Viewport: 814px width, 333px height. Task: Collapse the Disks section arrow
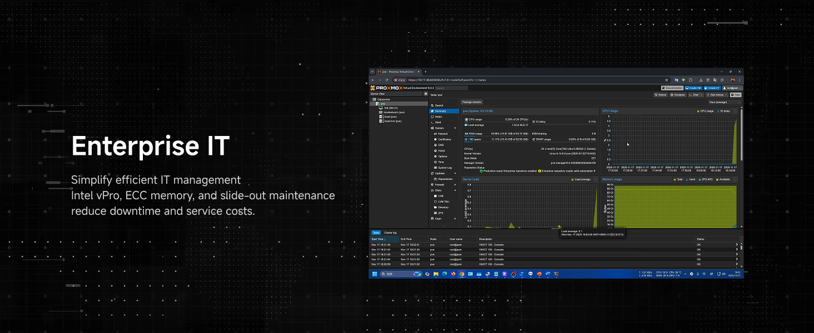coord(455,190)
